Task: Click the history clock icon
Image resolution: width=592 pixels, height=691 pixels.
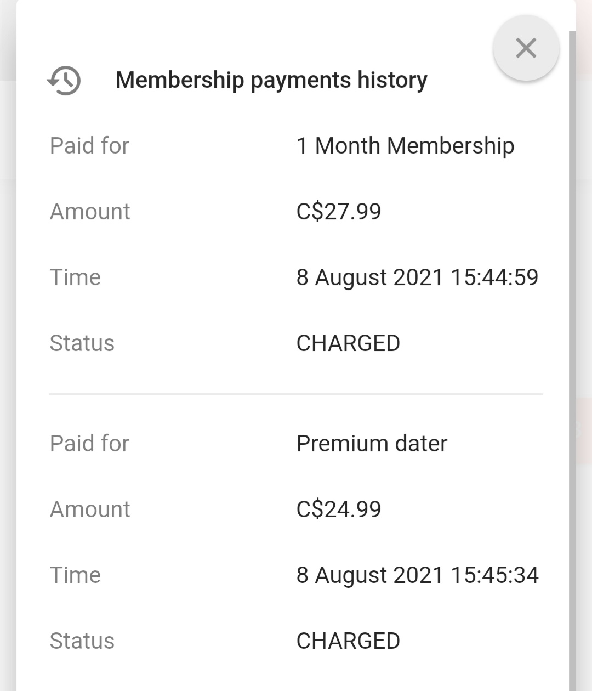Action: click(x=64, y=81)
